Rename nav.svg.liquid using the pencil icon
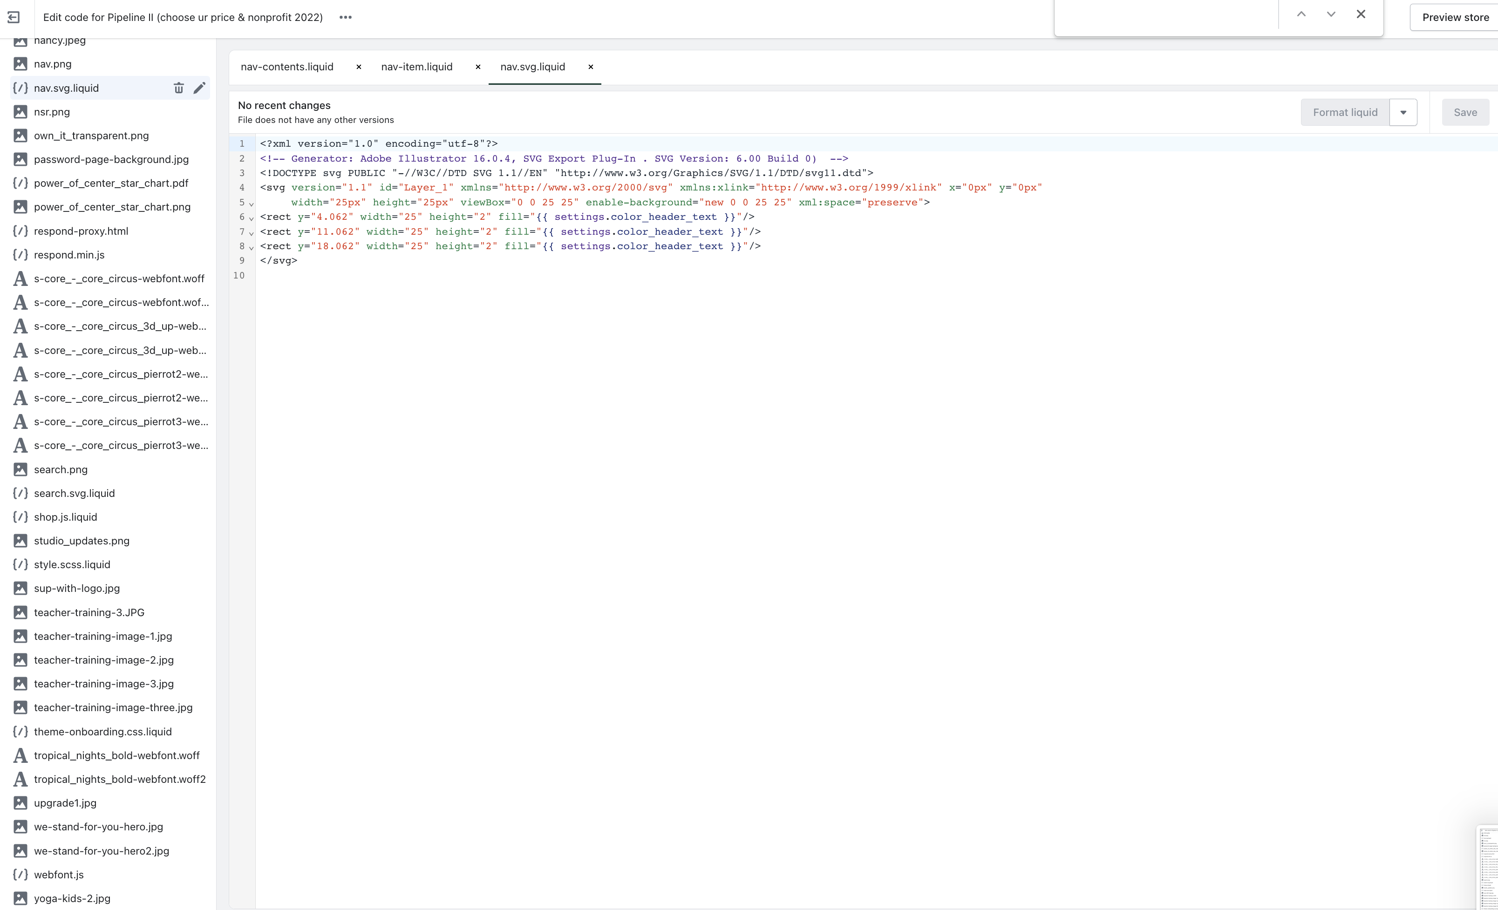Screen dimensions: 1498x910 [x=199, y=88]
